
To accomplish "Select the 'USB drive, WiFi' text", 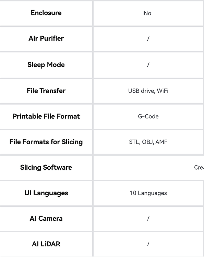I will click(x=148, y=91).
